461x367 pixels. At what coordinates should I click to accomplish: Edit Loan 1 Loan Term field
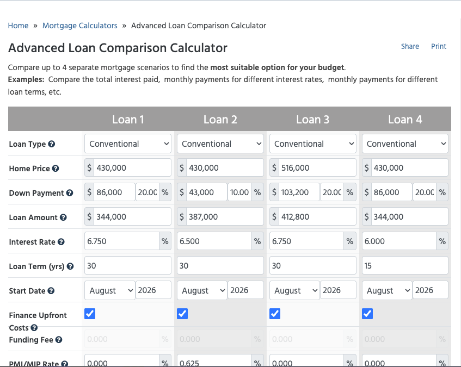click(x=128, y=266)
